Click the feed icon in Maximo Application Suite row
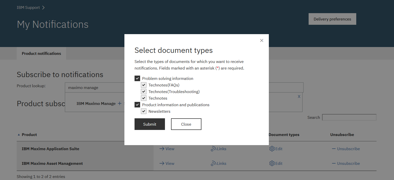394x180 pixels. click(214, 149)
